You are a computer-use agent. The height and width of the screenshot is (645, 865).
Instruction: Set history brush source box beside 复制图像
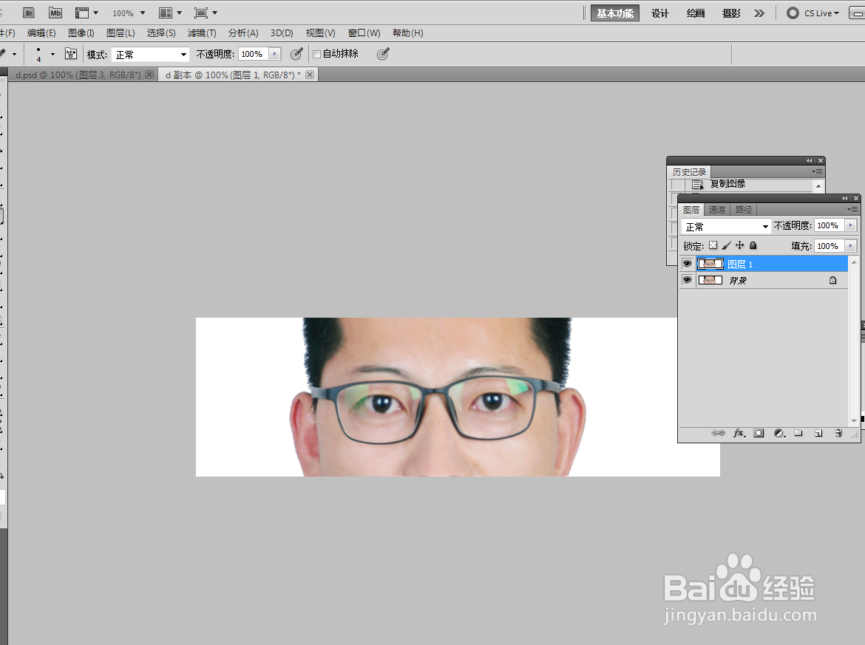tap(677, 184)
